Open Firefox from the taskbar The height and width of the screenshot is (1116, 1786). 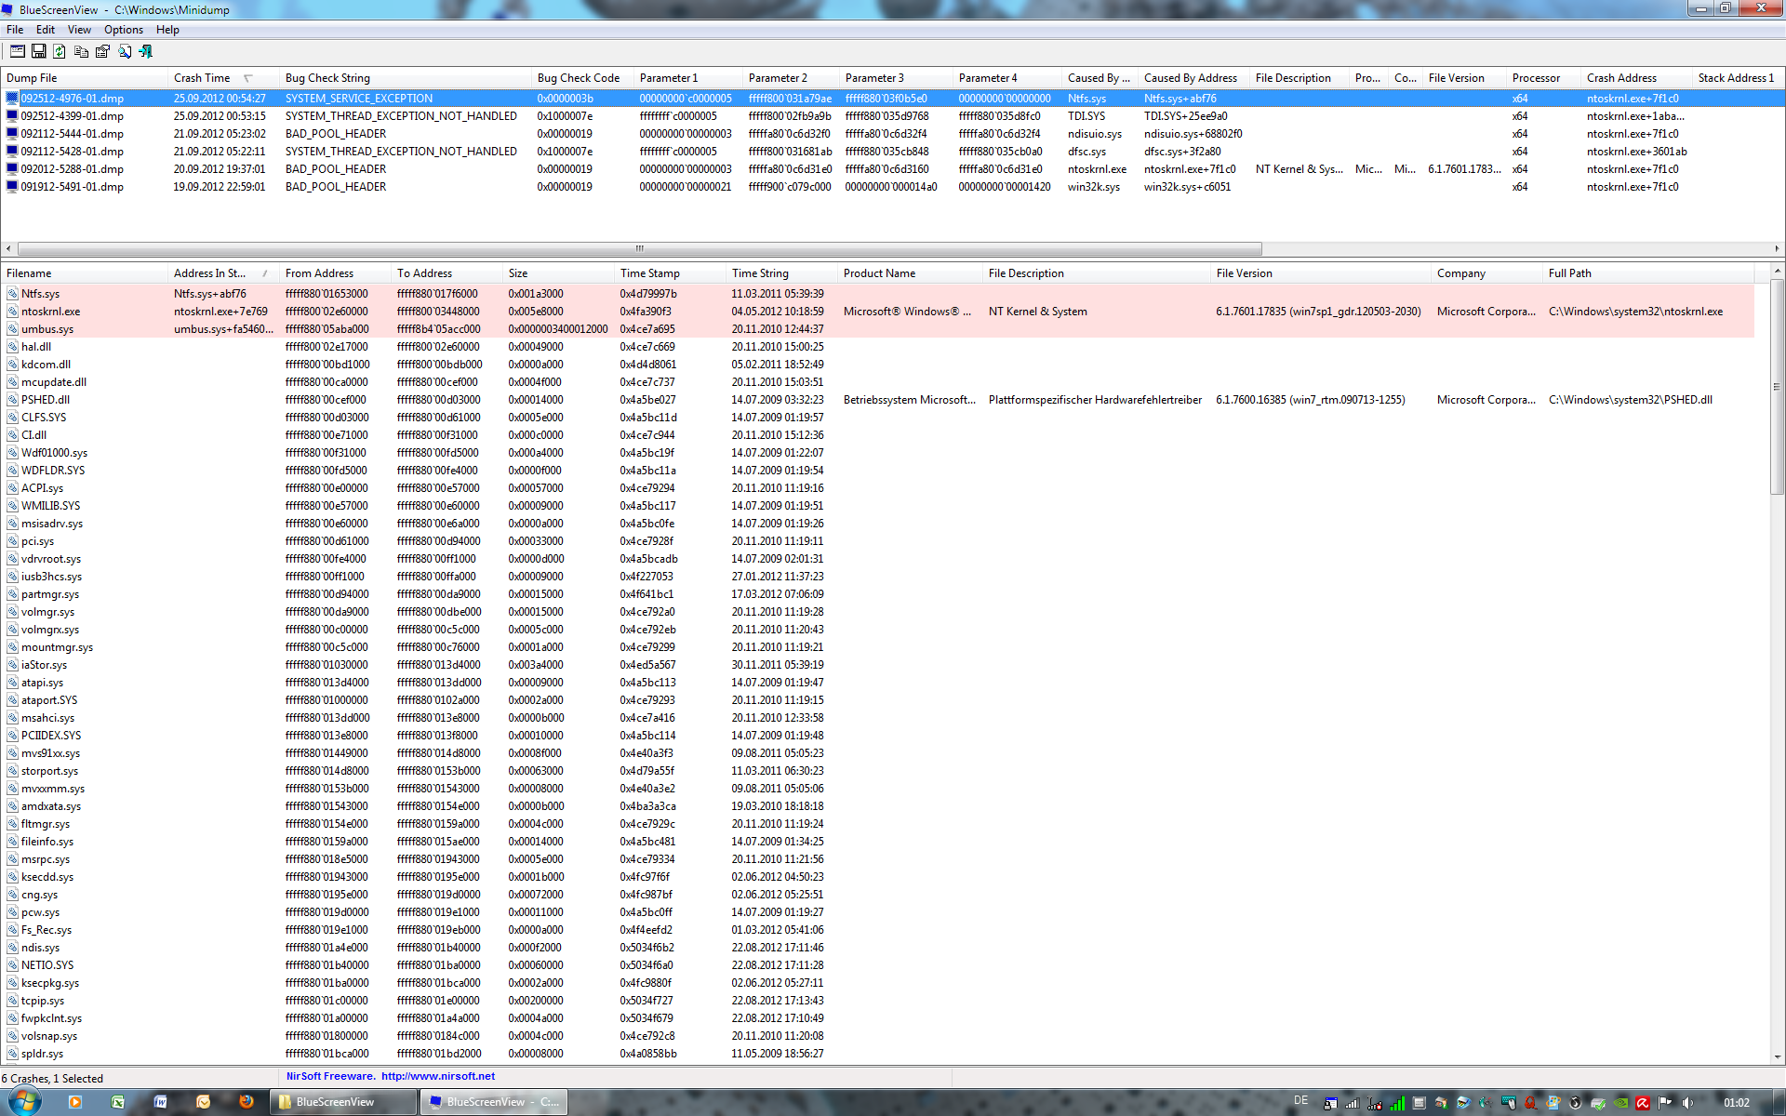246,1102
